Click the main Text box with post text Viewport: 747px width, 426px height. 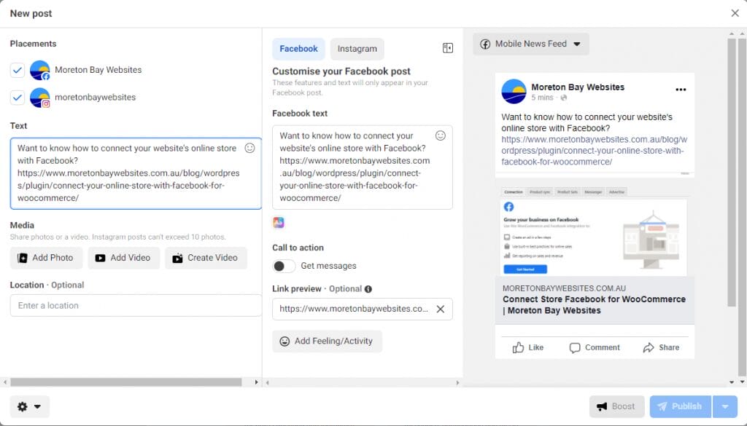136,173
